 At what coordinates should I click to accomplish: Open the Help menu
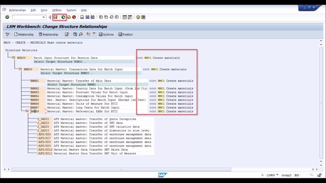(x=84, y=10)
